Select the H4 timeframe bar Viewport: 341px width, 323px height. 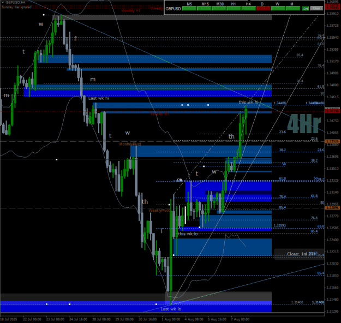(249, 9)
